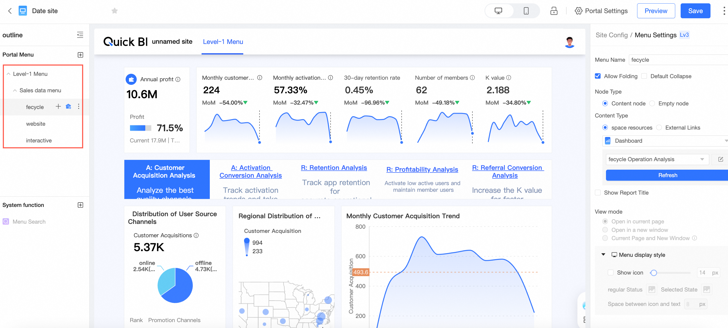Collapse the outline panel icon
The width and height of the screenshot is (728, 328).
(80, 35)
